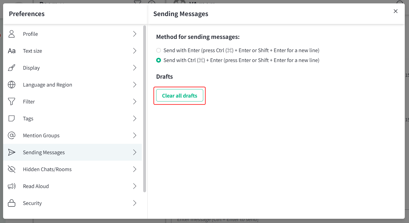Open the Sending Messages preferences item

click(x=72, y=152)
